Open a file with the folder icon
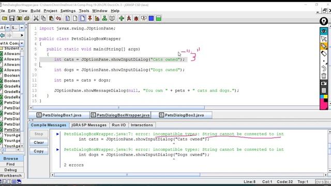Viewport: 331px width, 186px height. [x=5, y=19]
